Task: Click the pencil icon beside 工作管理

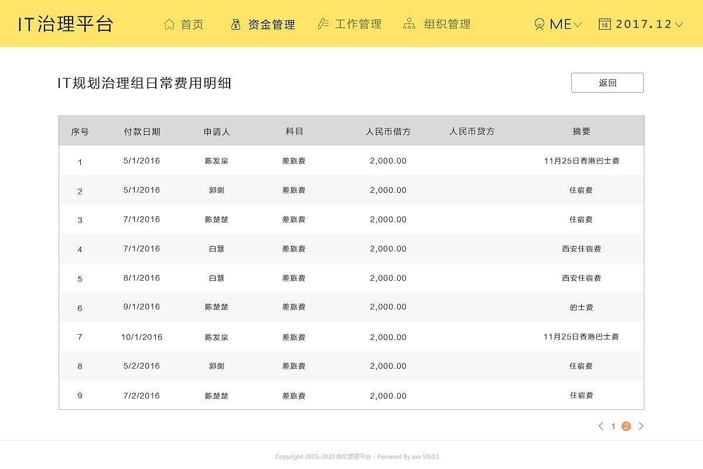Action: (323, 24)
